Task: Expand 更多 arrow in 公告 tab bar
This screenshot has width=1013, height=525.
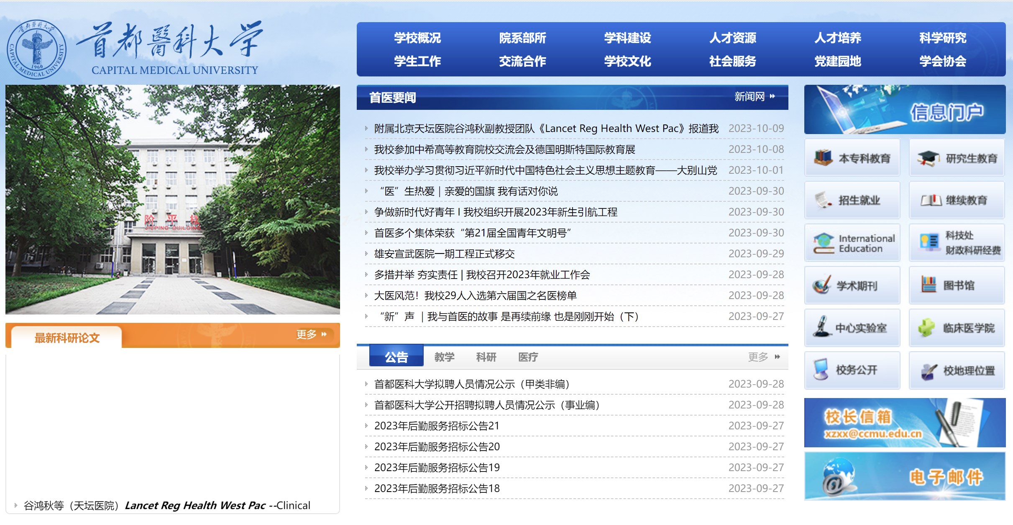Action: click(777, 357)
